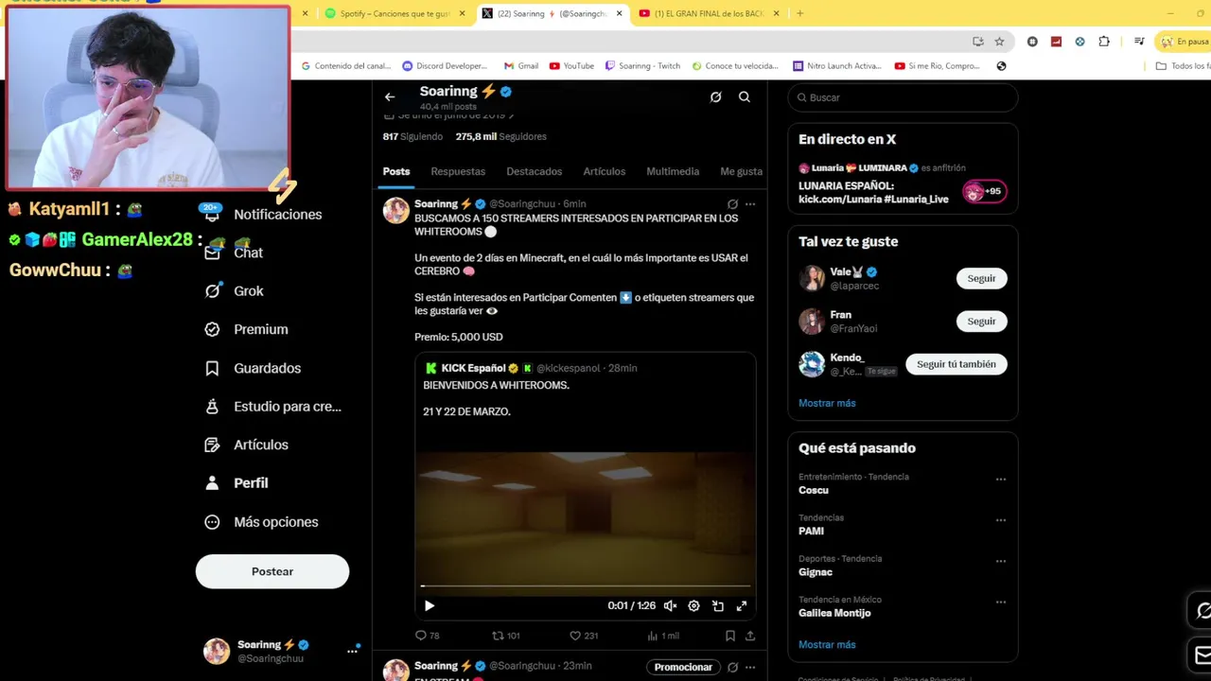Switch to Spotify browser tab

pyautogui.click(x=395, y=13)
